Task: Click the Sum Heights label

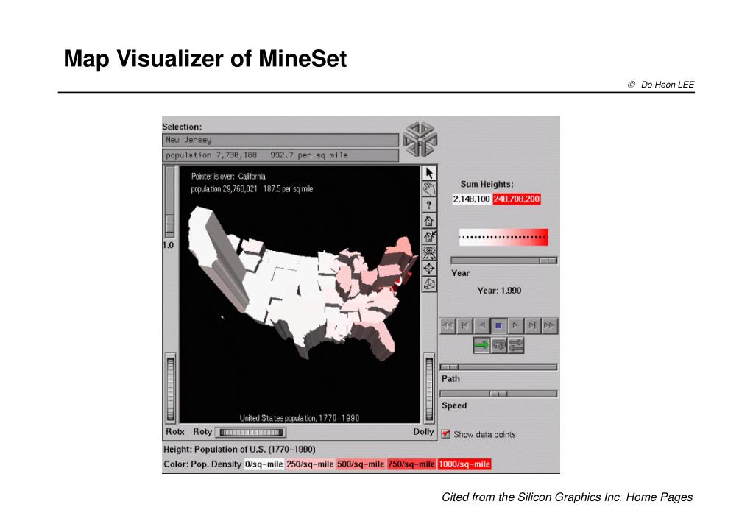Action: (487, 185)
